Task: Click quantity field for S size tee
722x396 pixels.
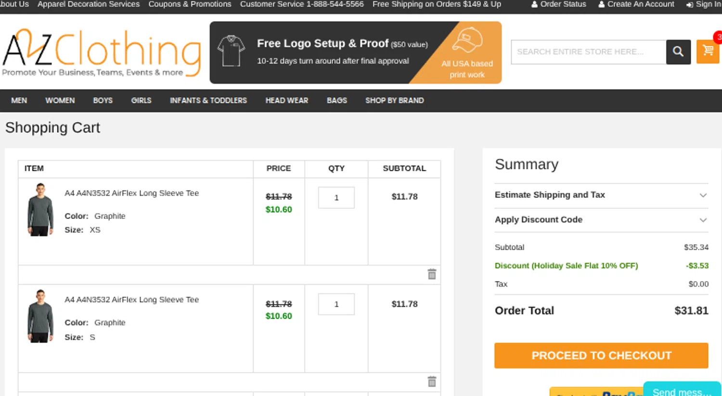Action: tap(336, 304)
